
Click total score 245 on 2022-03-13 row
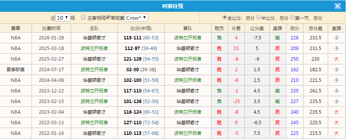[x=295, y=122]
